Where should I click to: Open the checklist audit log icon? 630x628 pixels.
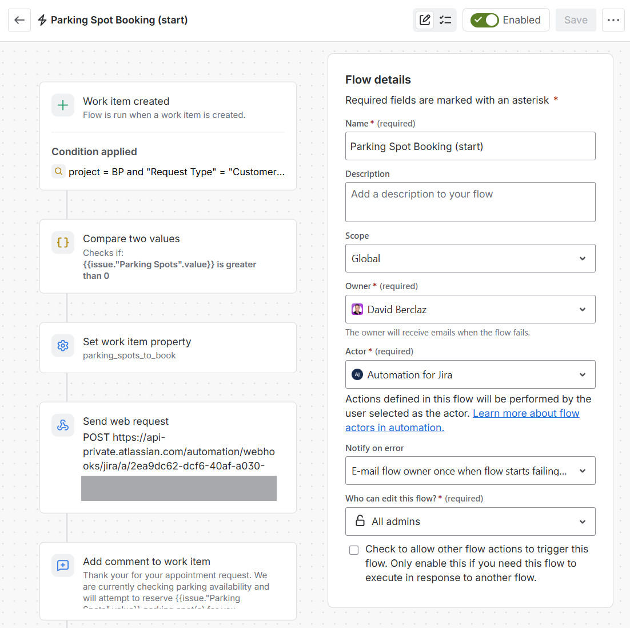pos(445,20)
